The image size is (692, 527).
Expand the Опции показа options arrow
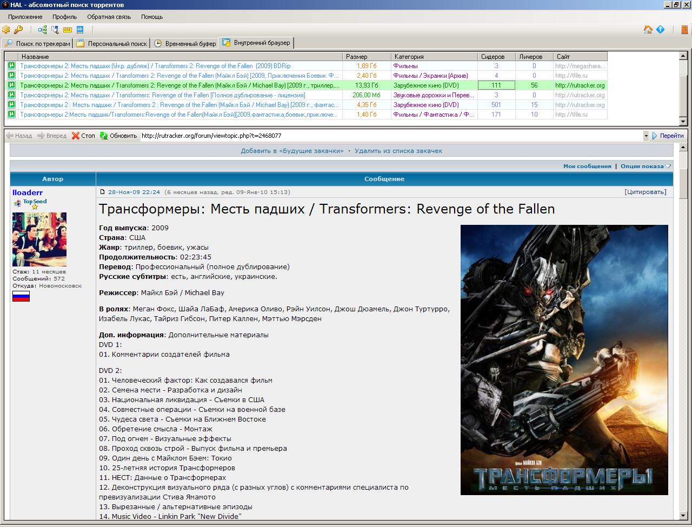pyautogui.click(x=668, y=166)
